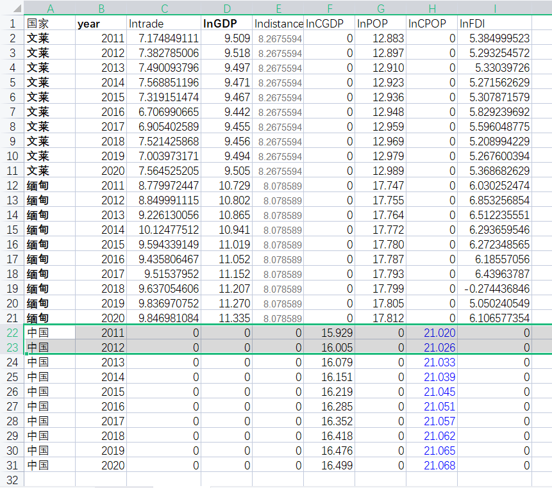Click cell with value 6.706990665
Viewport: 552px width, 488px height.
pyautogui.click(x=164, y=112)
